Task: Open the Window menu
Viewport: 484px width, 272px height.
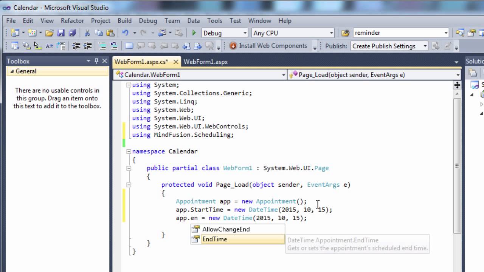Action: click(259, 21)
